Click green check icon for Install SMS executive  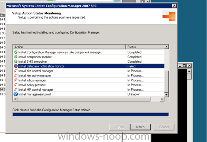click(16, 62)
